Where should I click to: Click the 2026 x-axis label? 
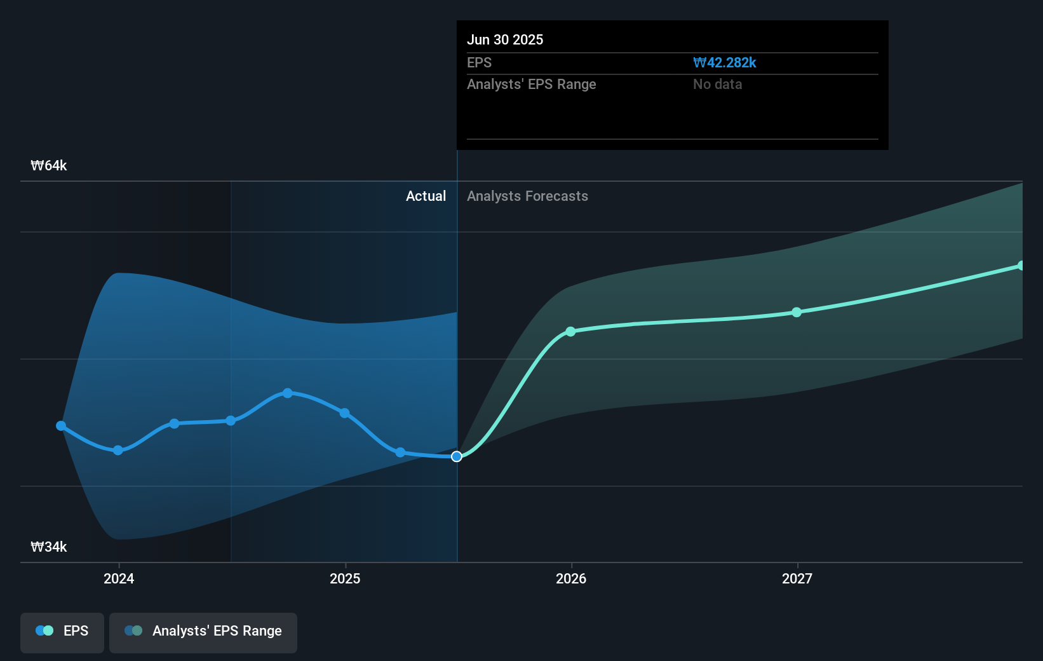point(571,578)
